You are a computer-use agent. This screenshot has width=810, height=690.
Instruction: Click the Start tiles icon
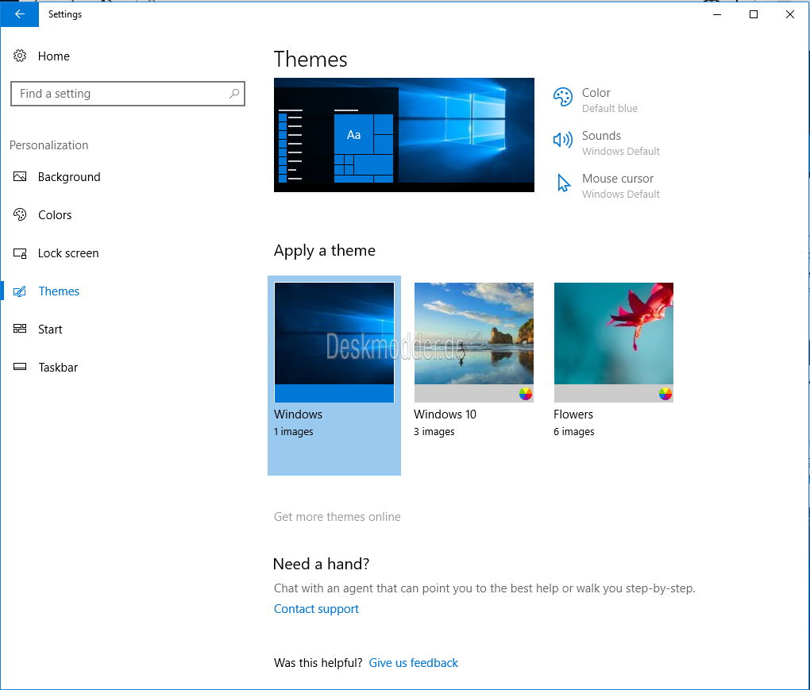pos(20,329)
